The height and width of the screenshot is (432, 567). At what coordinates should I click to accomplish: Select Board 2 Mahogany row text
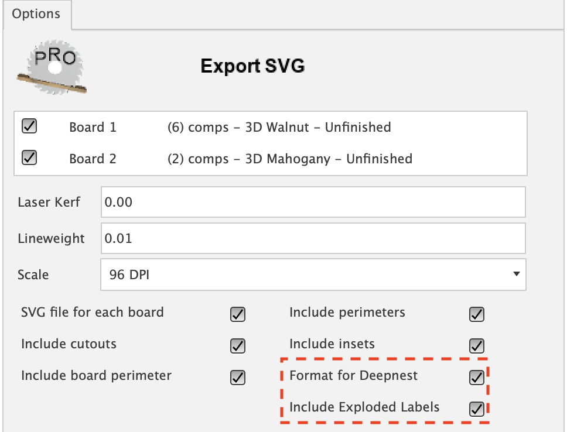(289, 159)
